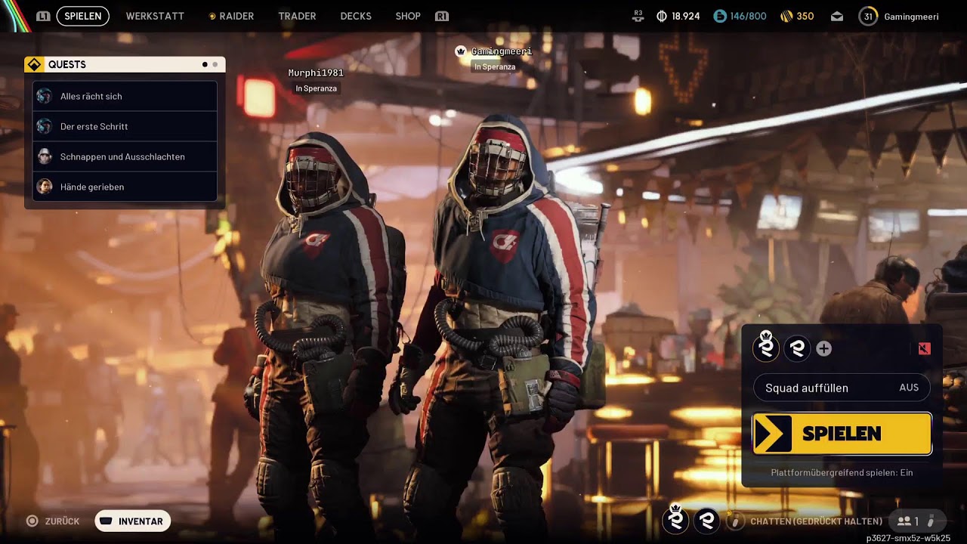Open the quest Schnappen und Ausschlachten

click(x=125, y=156)
